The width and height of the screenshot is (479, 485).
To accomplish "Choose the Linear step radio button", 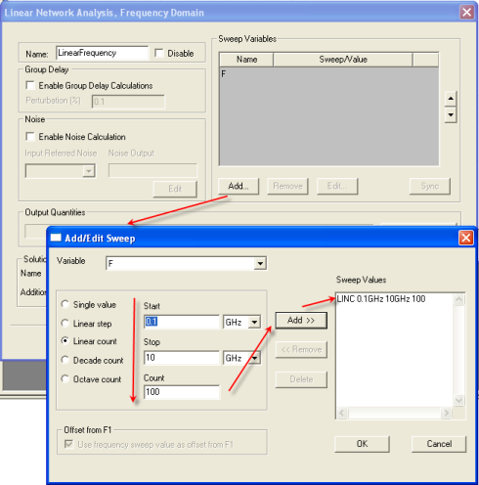I will tap(65, 323).
